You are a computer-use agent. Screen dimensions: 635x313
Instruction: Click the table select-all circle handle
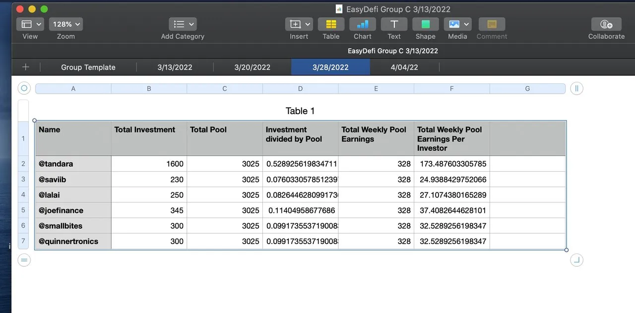point(24,88)
